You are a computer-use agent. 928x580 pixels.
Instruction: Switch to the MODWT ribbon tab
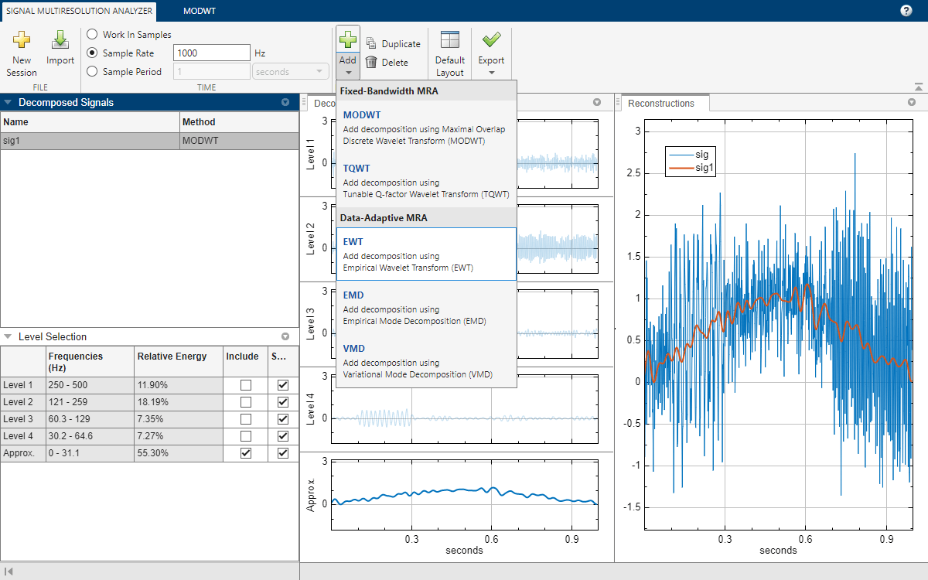[x=200, y=11]
